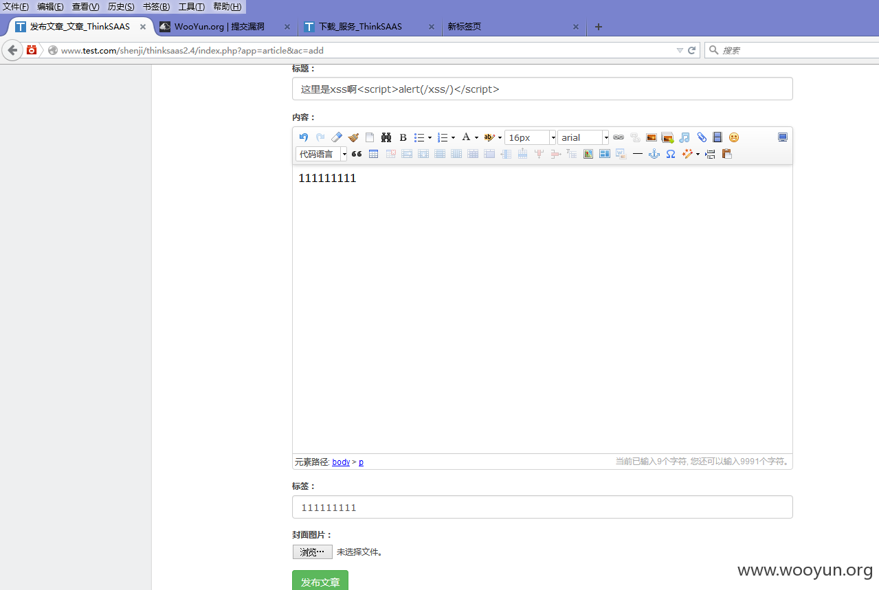Expand ordered list style arrow

coord(453,137)
